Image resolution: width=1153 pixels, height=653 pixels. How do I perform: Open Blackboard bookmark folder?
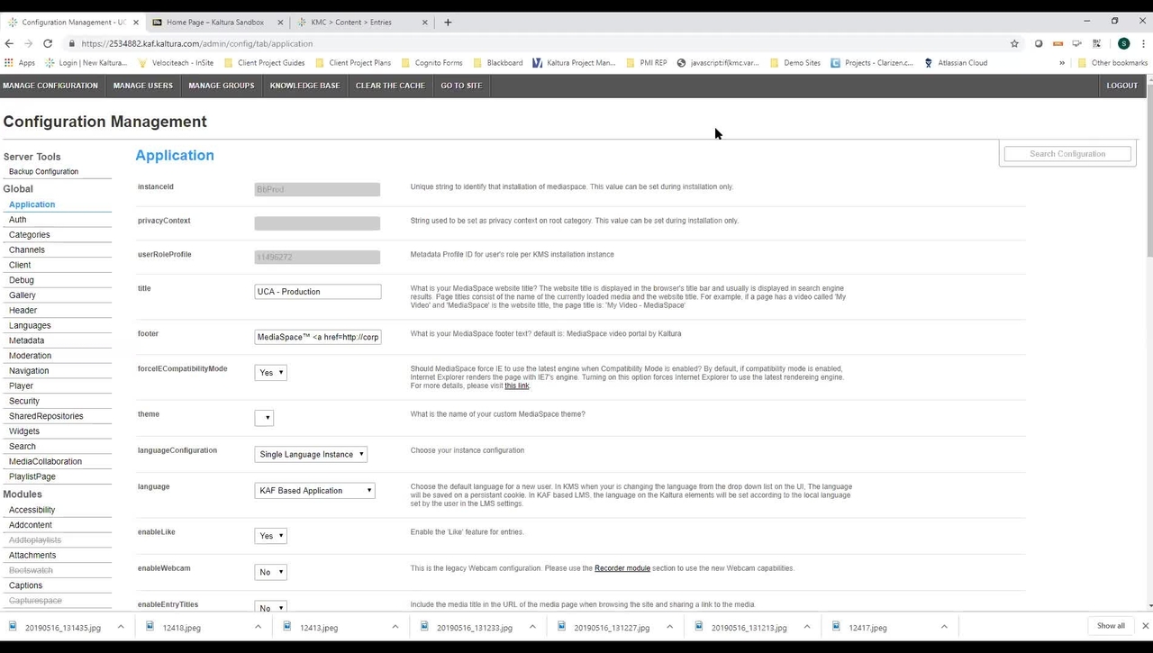click(497, 63)
